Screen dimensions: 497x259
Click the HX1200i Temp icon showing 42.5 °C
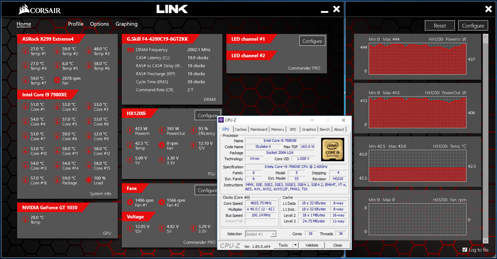click(130, 145)
